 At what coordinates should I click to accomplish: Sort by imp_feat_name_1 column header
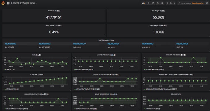(10, 44)
